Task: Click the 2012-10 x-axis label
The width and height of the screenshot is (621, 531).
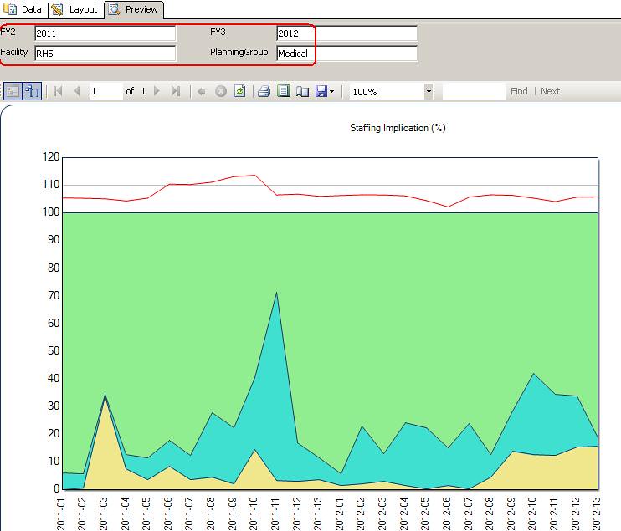Action: [x=532, y=513]
